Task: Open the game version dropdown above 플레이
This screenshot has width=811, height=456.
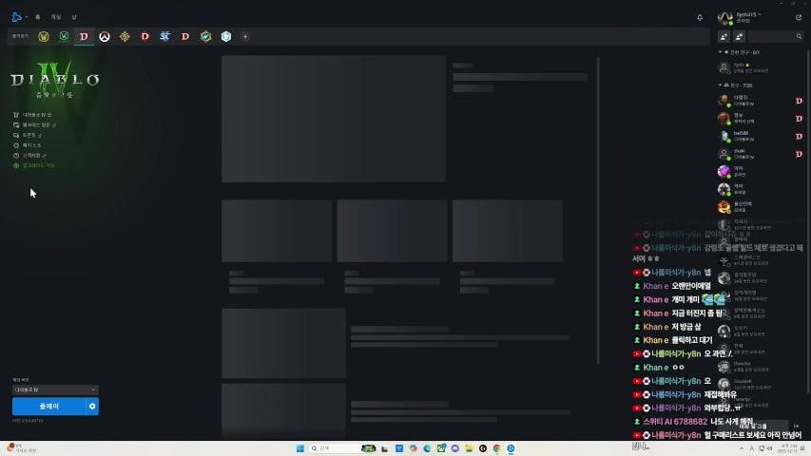Action: (55, 389)
